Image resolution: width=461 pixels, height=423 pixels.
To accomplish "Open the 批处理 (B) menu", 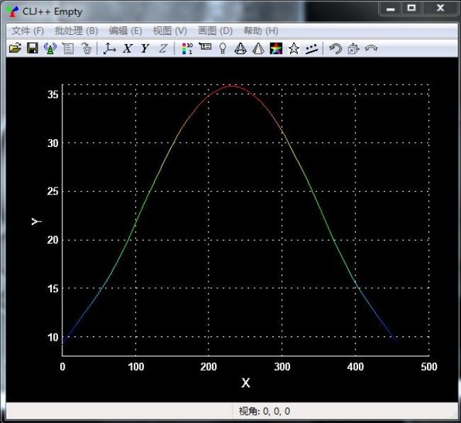I will coord(76,31).
